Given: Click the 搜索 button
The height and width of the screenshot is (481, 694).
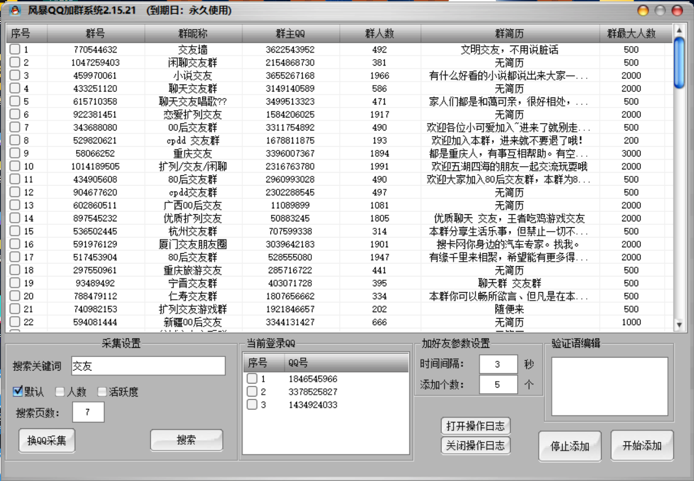Looking at the screenshot, I should (x=186, y=440).
